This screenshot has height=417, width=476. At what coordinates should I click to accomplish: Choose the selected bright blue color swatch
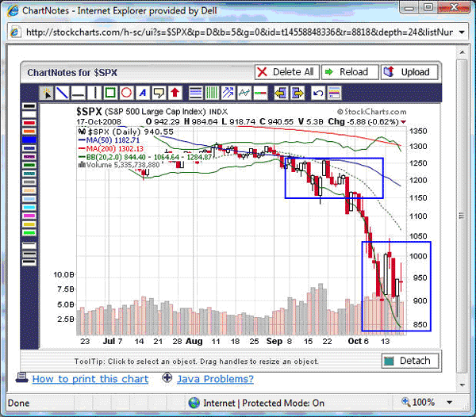[29, 140]
